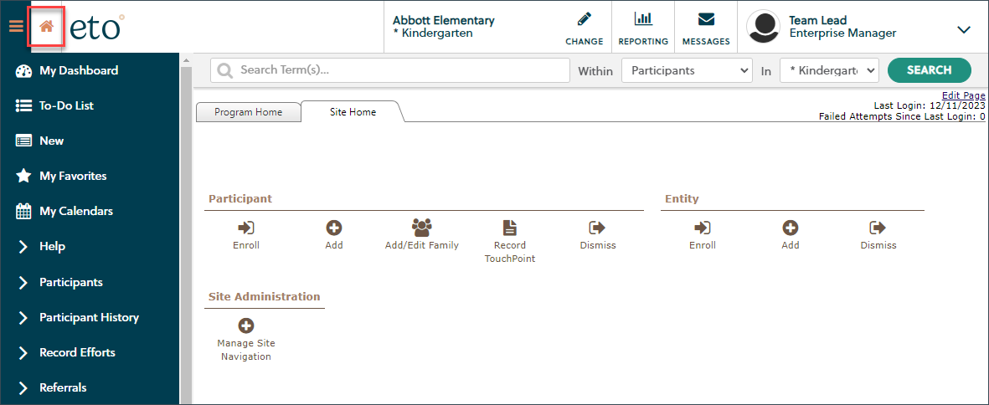Click Record TouchPoint document icon
Screen dimensions: 989x405
[509, 228]
